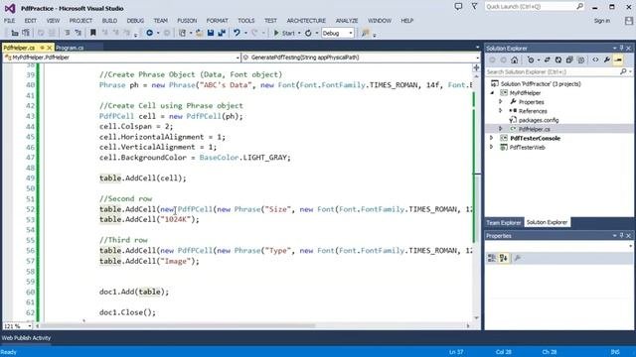Viewport: 636px width, 357px height.
Task: Open the EDIT menu
Action: click(x=31, y=21)
